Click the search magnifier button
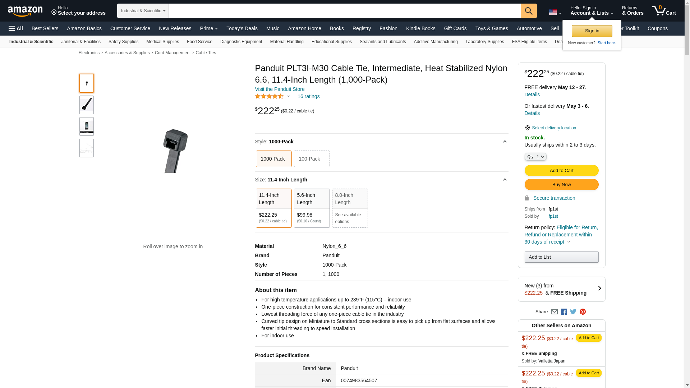 click(529, 11)
